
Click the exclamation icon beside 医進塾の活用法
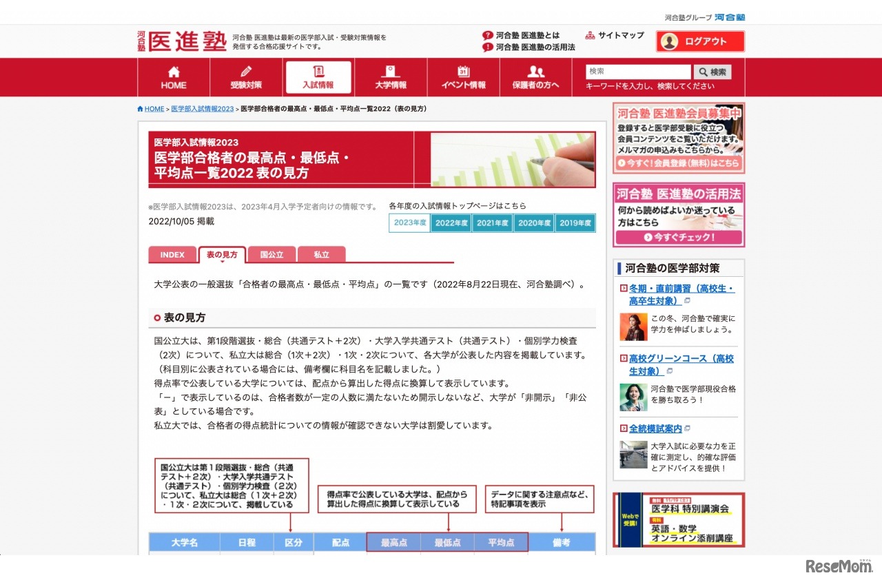[x=488, y=48]
